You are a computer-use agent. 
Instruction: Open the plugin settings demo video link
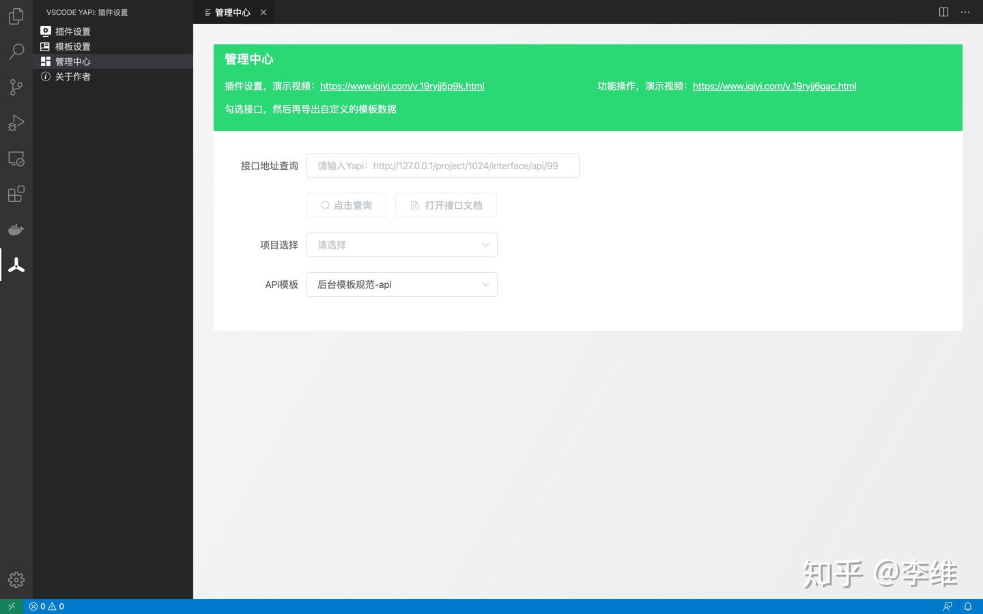click(x=401, y=85)
